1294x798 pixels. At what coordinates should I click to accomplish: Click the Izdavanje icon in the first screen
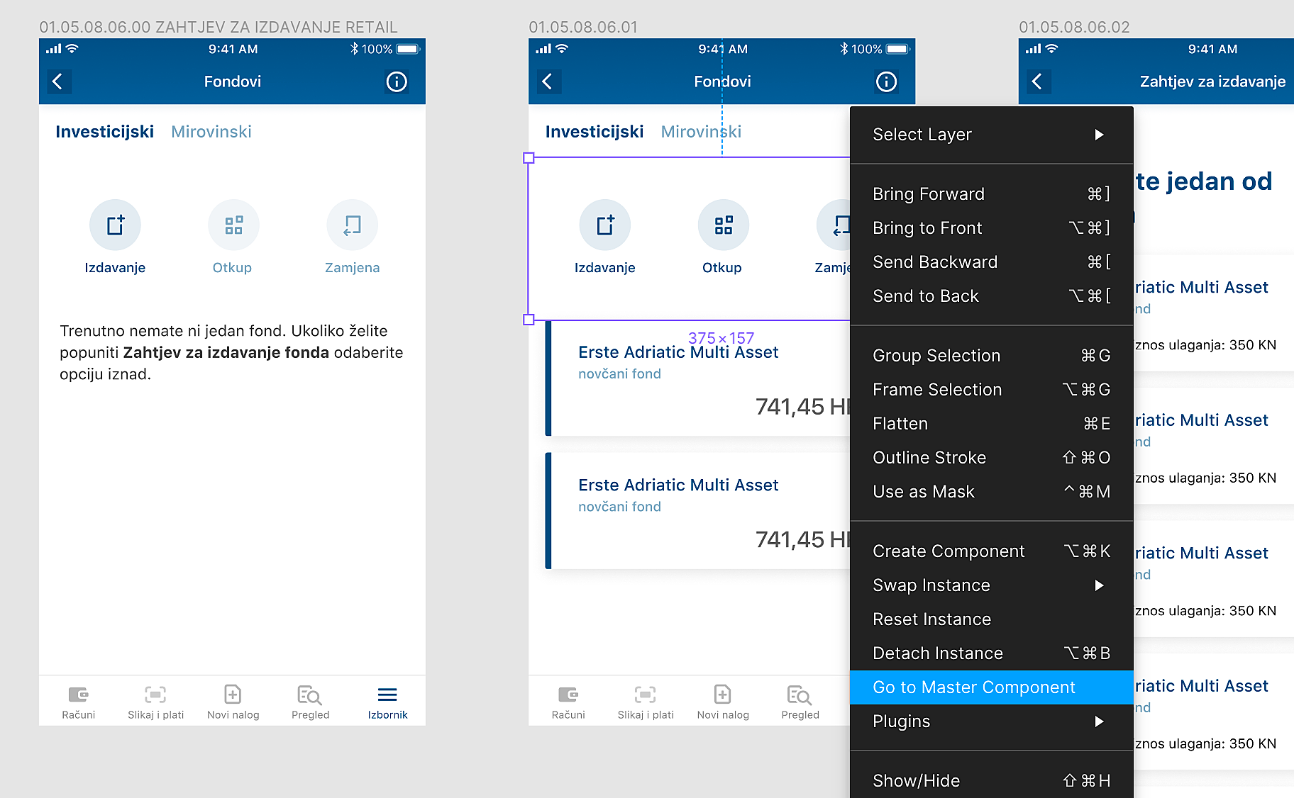click(x=115, y=225)
